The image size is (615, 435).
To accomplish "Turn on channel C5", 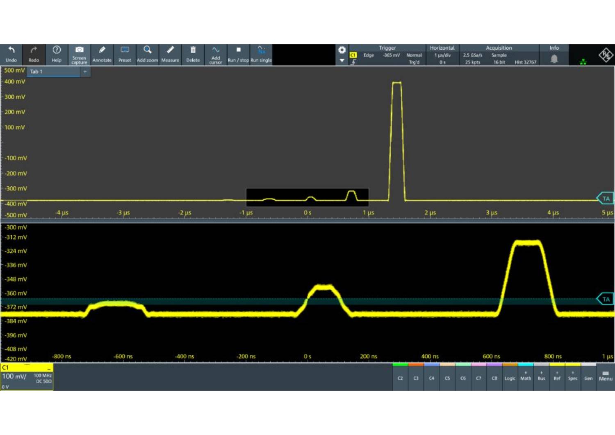I will [x=447, y=378].
